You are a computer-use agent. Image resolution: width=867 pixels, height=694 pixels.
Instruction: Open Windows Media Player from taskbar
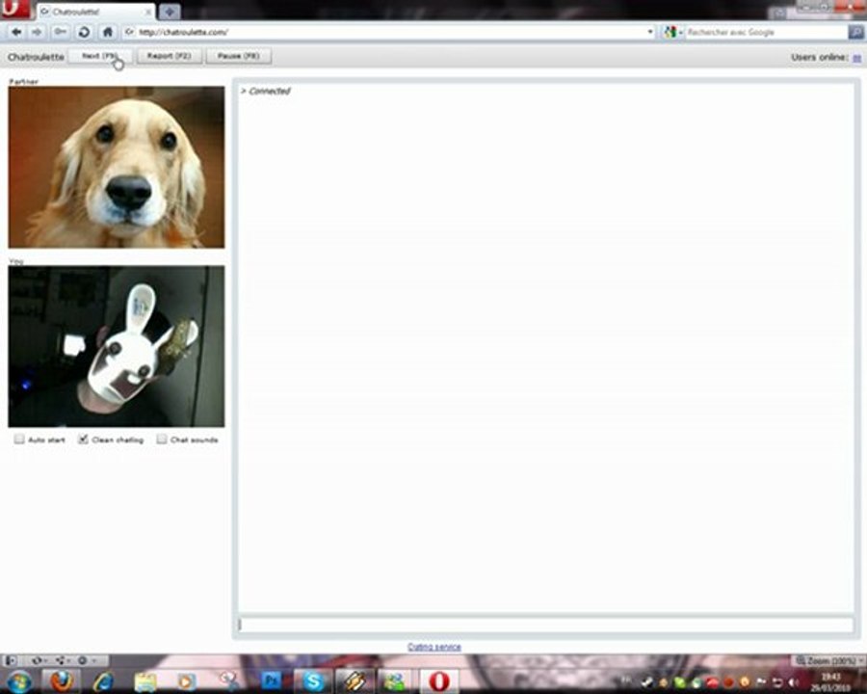click(186, 681)
